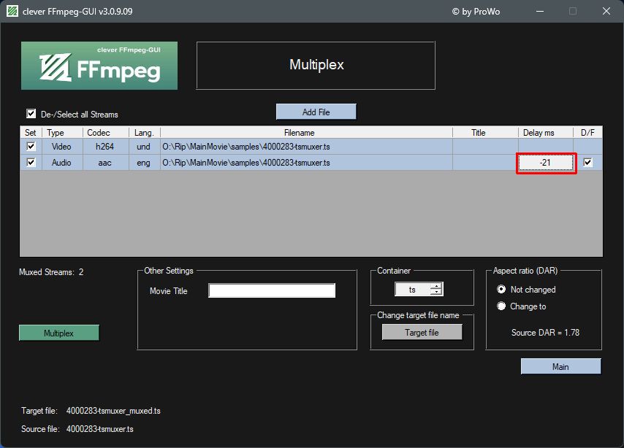Select the Audio row filename cell

(306, 163)
